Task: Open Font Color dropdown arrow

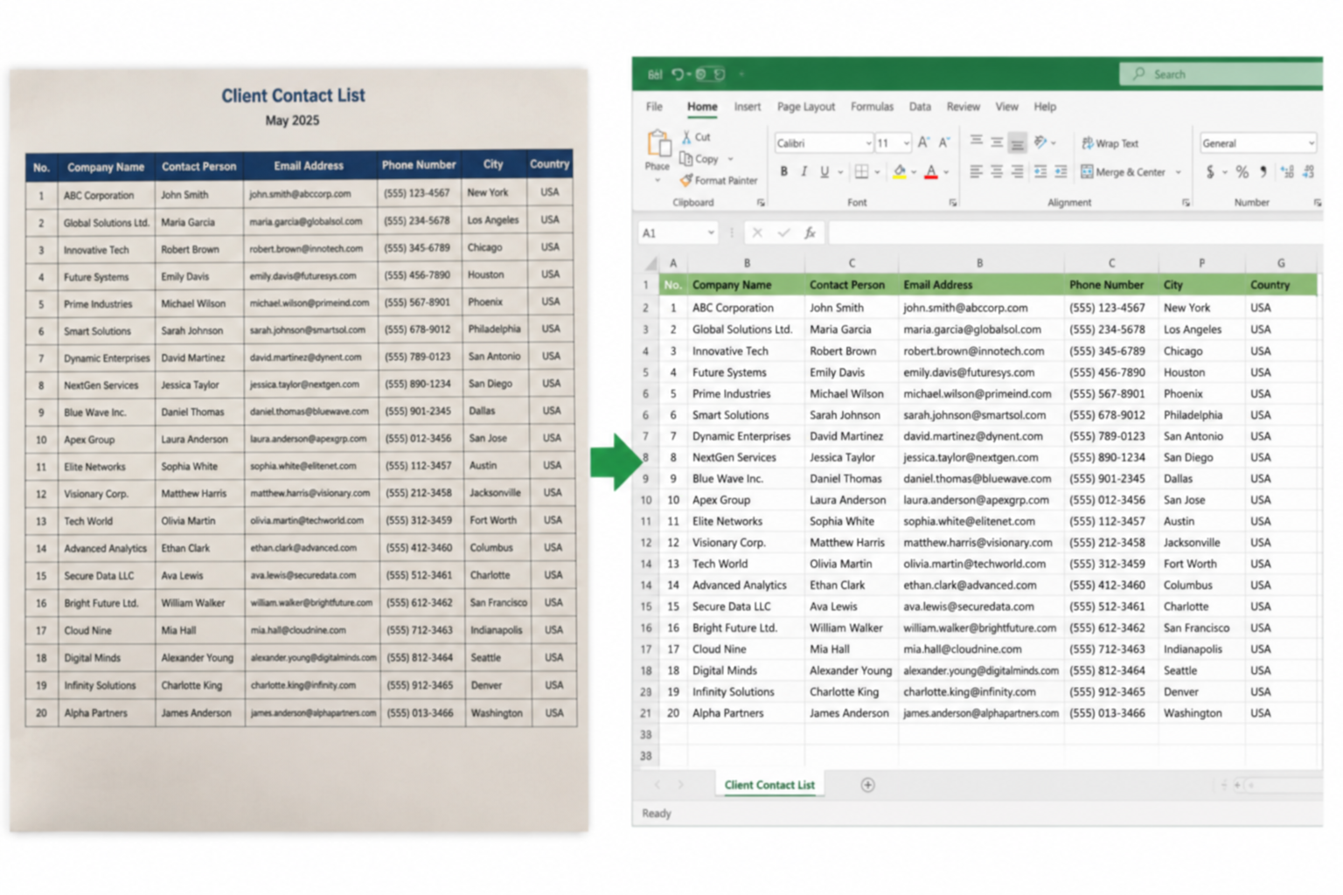Action: pos(946,173)
